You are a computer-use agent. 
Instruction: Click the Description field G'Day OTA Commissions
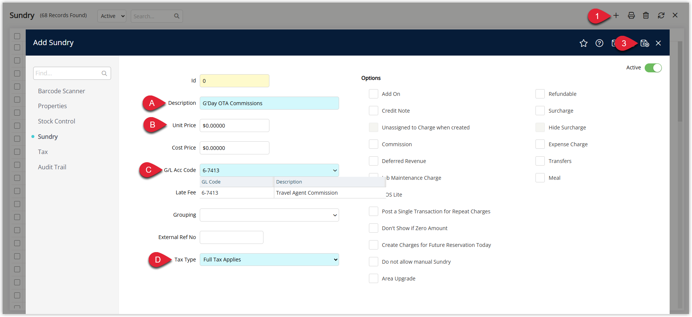tap(269, 103)
